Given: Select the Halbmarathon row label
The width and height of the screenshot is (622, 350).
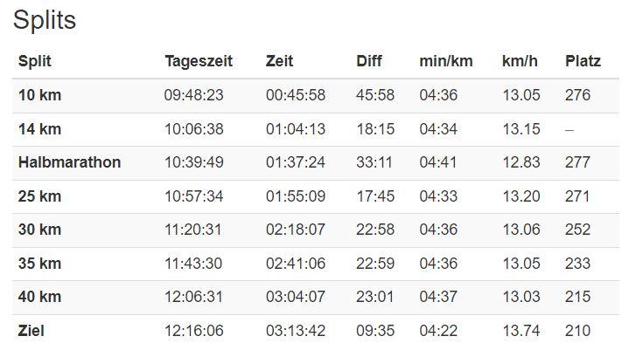Looking at the screenshot, I should pyautogui.click(x=69, y=162).
